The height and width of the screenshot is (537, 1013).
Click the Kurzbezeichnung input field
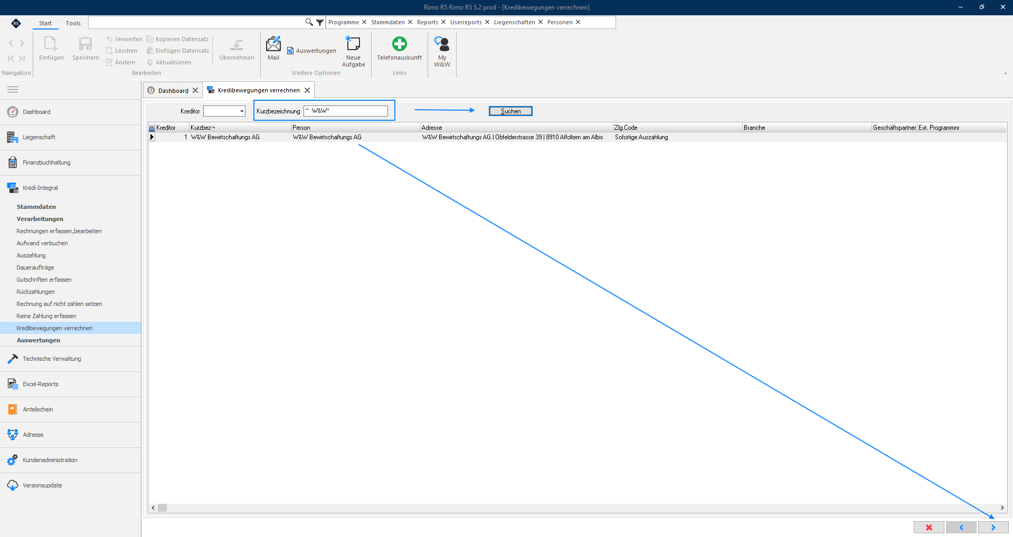point(346,111)
